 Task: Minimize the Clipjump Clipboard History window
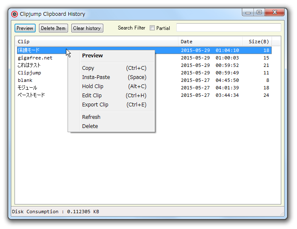click(248, 12)
